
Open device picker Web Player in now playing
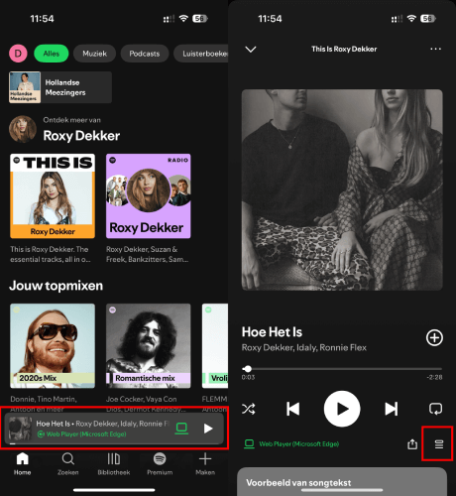tap(291, 444)
